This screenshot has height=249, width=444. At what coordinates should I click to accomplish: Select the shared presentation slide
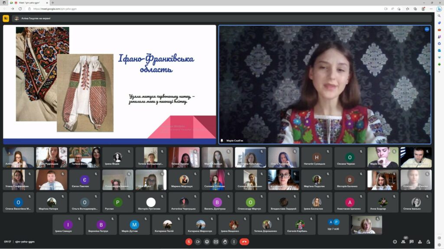(x=109, y=84)
